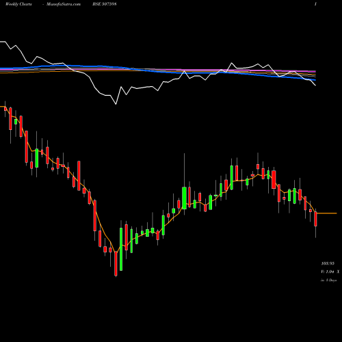Click the '1.04 X' volume text line

[330, 272]
